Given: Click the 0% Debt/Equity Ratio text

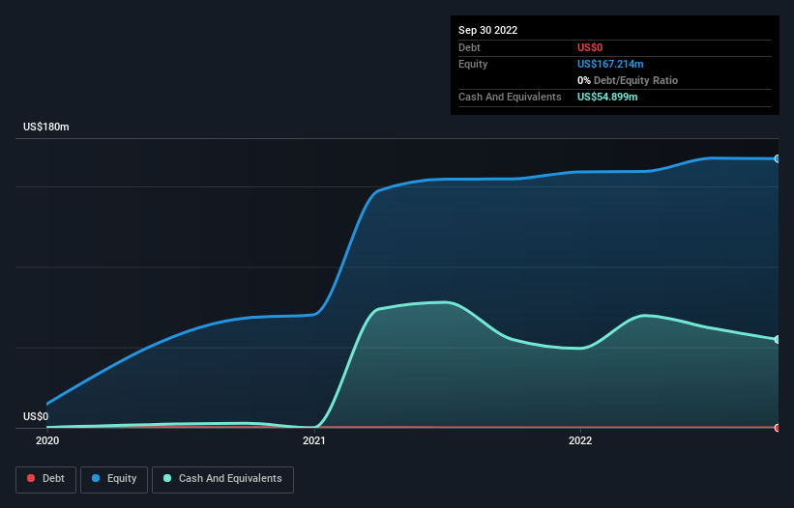Looking at the screenshot, I should [x=628, y=80].
